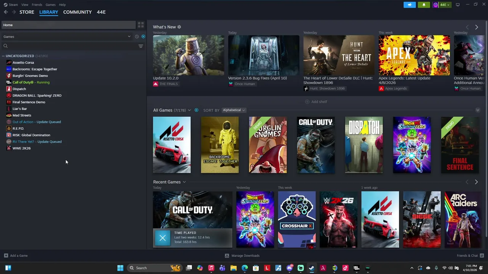The height and width of the screenshot is (274, 488).
Task: Select Assetto Corsa in the game list
Action: [23, 62]
